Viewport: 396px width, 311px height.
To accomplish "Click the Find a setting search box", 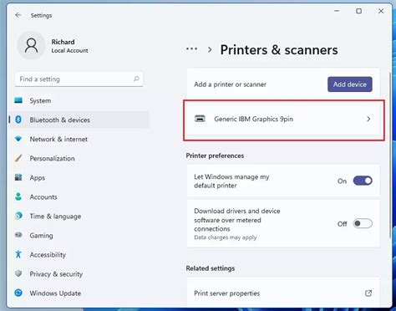I will [x=79, y=79].
